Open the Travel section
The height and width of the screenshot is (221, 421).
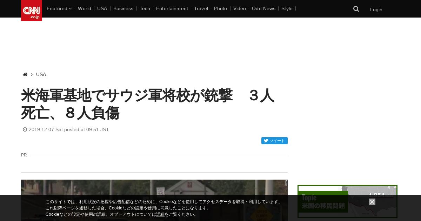coord(201,8)
